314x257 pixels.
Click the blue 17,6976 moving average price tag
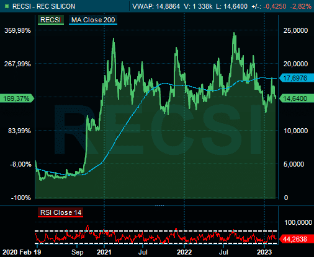296,78
